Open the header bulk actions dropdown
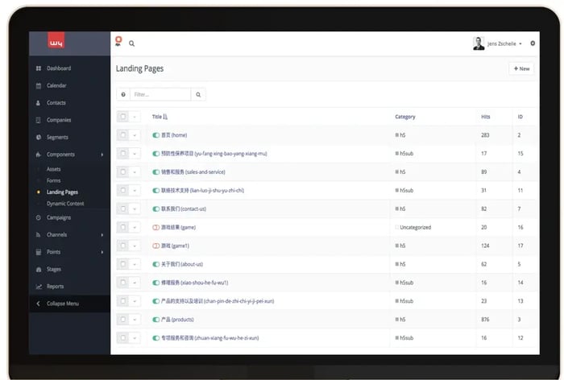Viewport: 564px width, 380px height. (x=135, y=117)
